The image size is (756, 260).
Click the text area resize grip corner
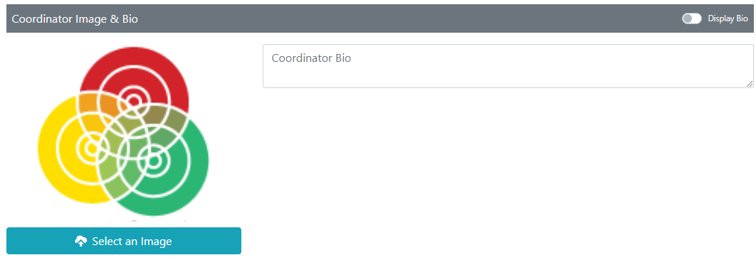(x=749, y=83)
